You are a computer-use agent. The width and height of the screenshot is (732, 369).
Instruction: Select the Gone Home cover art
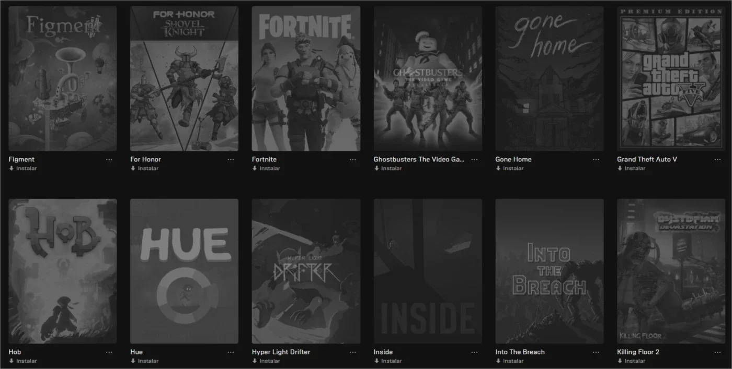[x=550, y=79]
